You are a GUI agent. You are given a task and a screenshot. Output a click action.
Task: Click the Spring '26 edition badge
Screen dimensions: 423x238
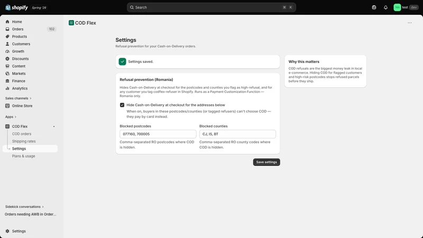coord(39,7)
